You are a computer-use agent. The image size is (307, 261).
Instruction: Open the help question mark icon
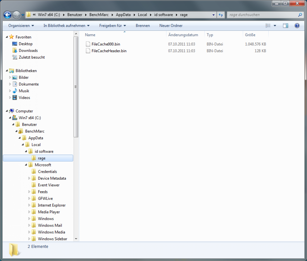click(297, 25)
